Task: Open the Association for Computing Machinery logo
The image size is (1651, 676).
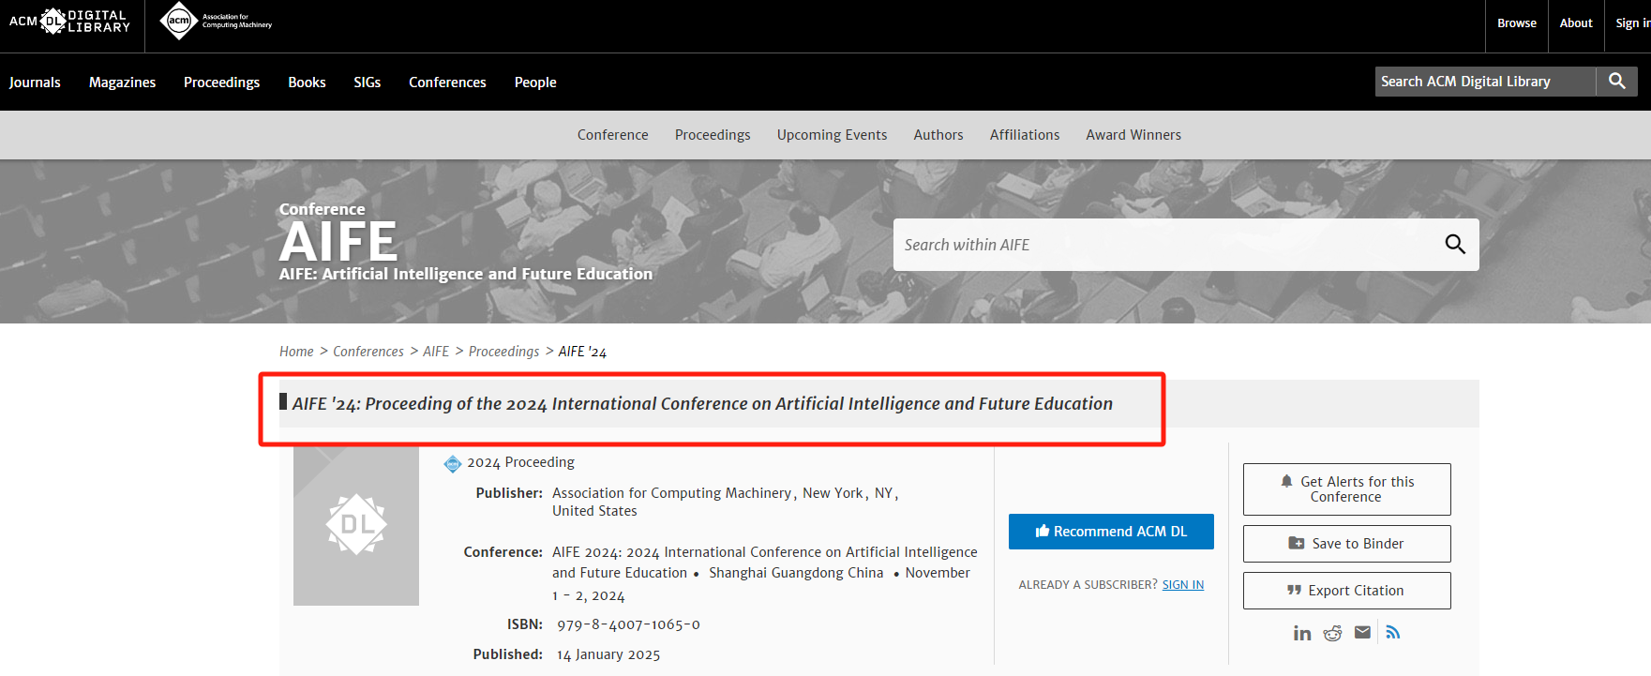Action: (216, 21)
